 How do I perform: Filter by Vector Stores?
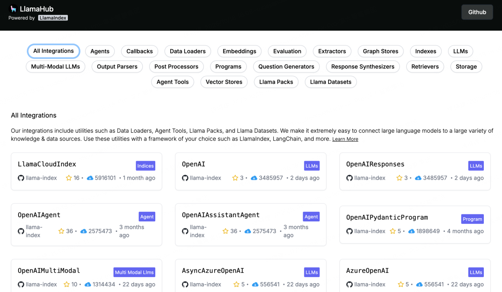click(x=224, y=82)
